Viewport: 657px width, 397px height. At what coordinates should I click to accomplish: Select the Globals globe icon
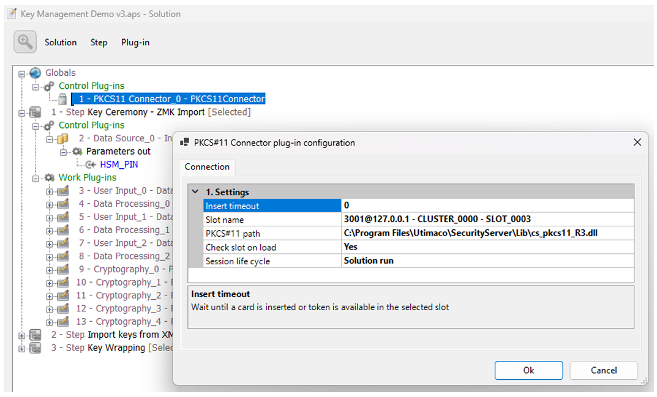pos(35,73)
